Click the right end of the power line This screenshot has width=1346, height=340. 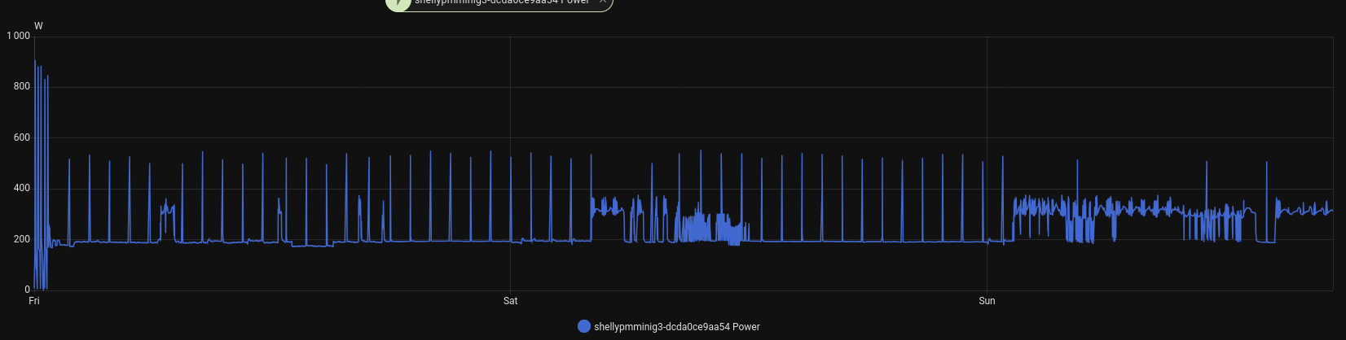[1332, 211]
